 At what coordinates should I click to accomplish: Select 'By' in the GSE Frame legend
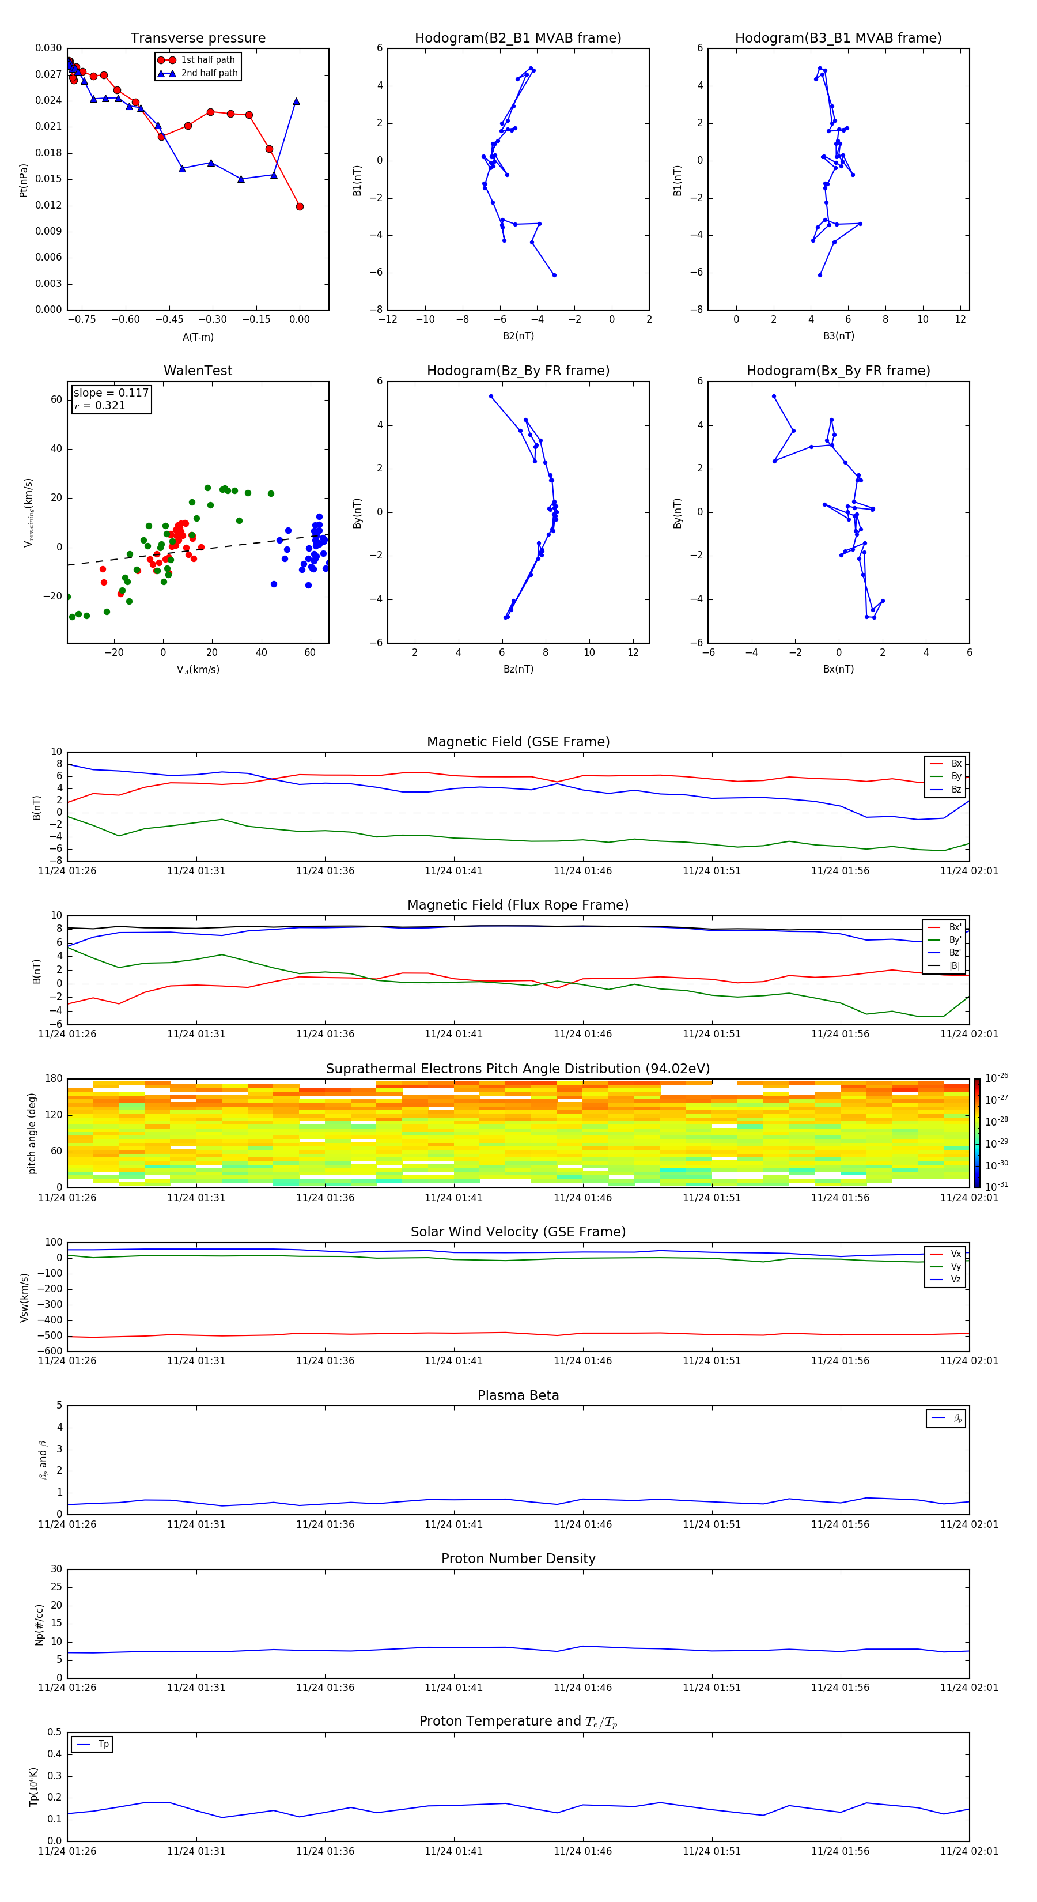point(945,776)
